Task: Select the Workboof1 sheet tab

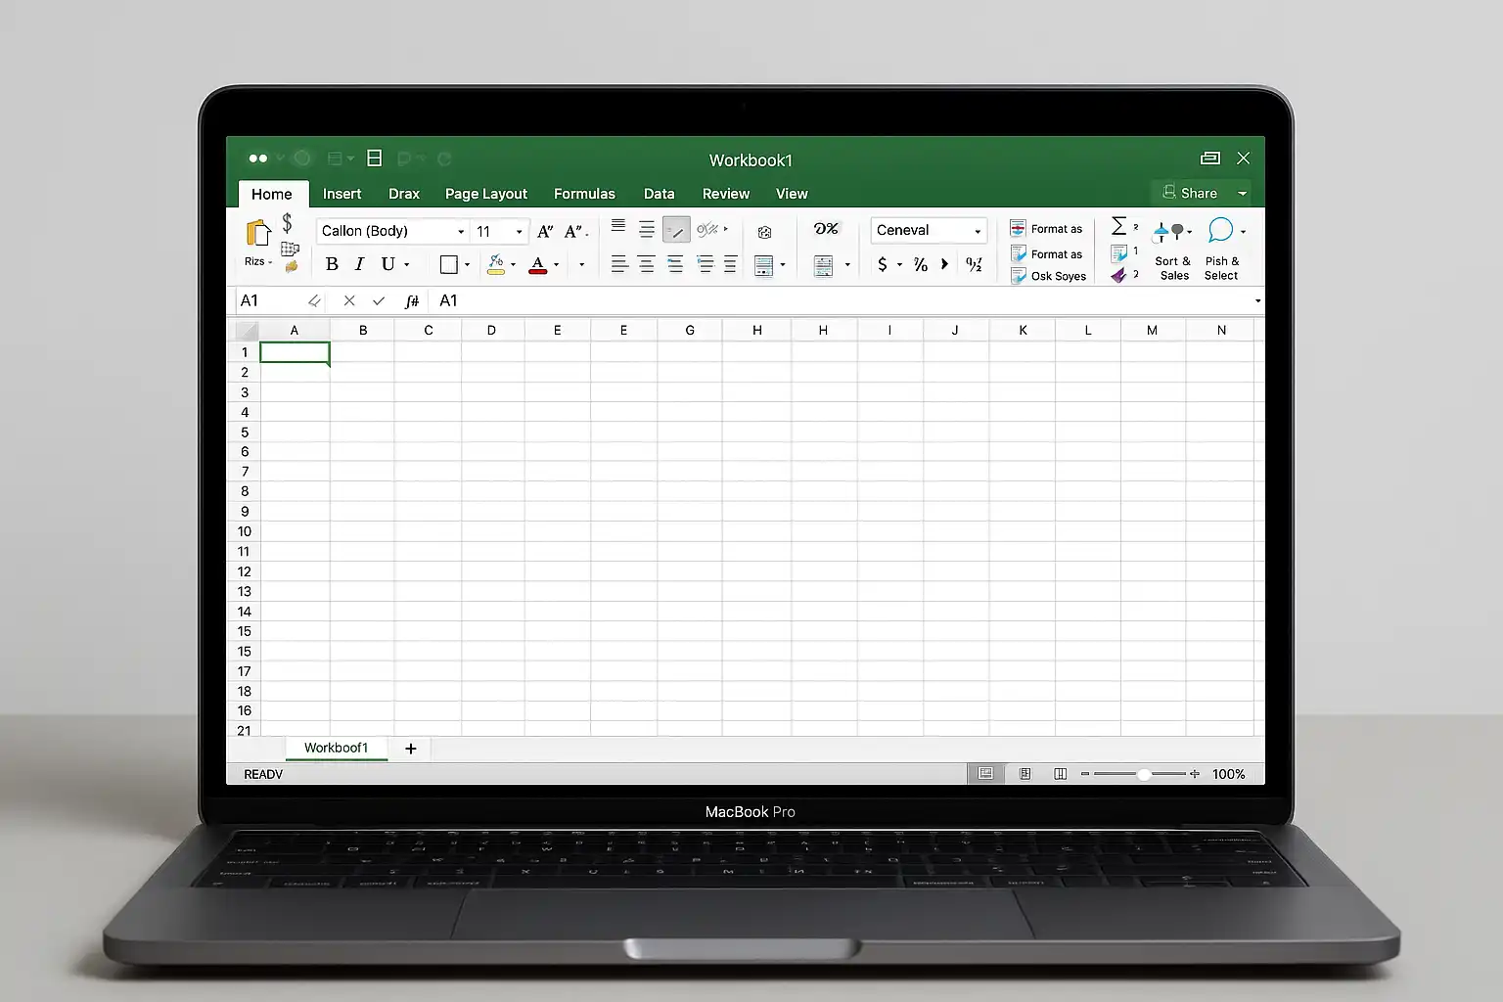Action: pos(336,749)
